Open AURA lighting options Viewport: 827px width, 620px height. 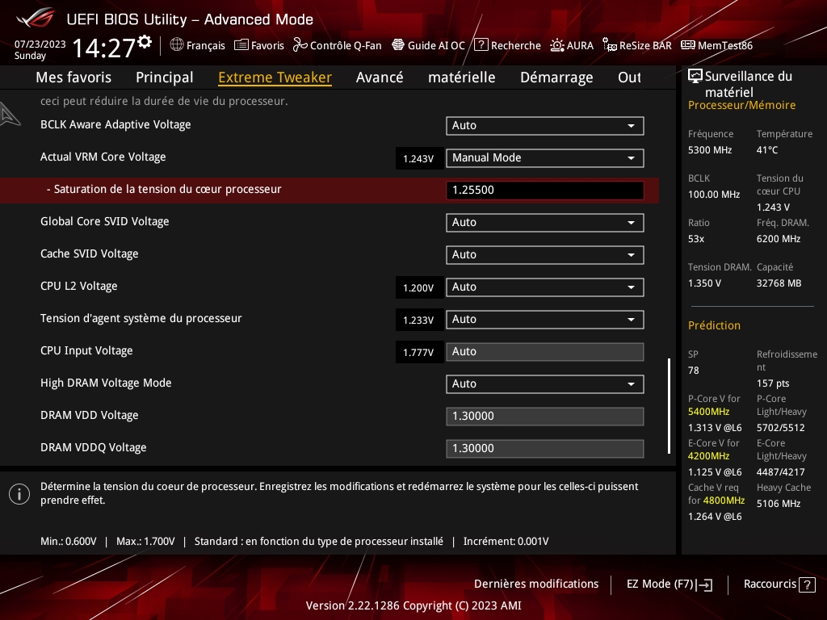(572, 45)
